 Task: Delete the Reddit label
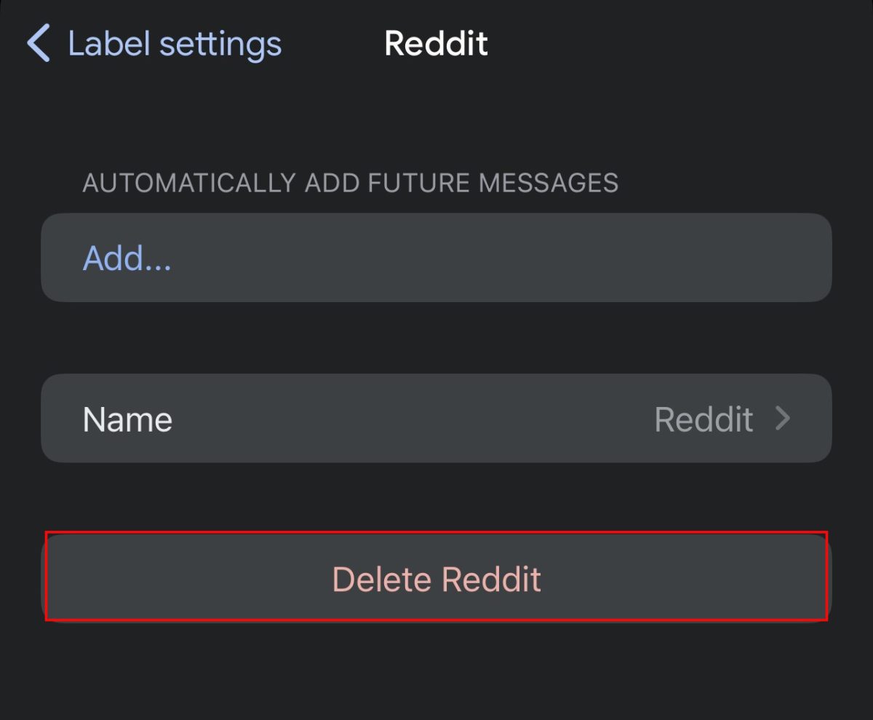[436, 577]
